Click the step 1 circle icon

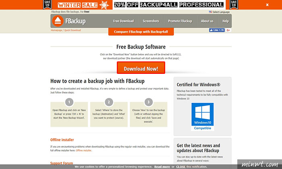coord(69,102)
